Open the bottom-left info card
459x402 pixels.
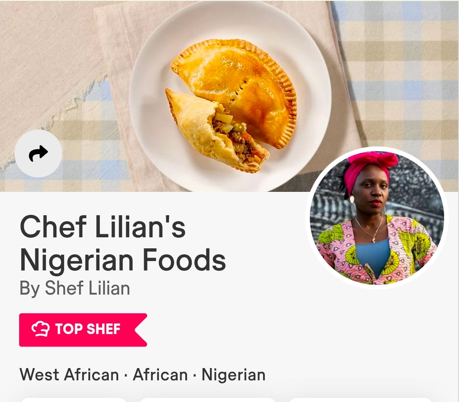74,399
